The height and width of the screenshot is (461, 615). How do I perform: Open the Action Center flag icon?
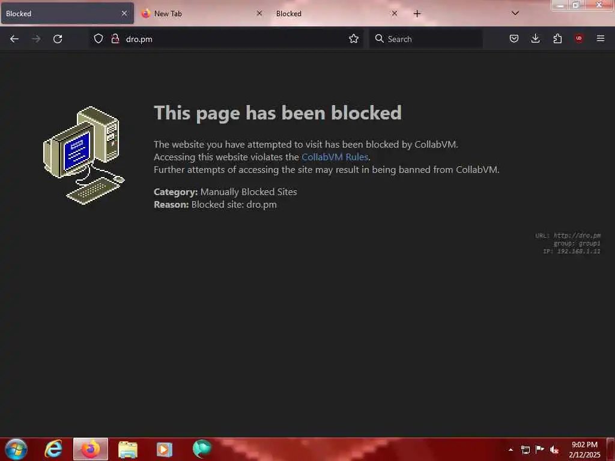coord(540,450)
